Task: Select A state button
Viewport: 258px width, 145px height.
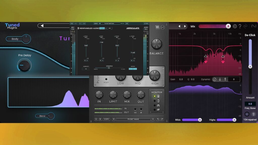Action: [x=96, y=119]
